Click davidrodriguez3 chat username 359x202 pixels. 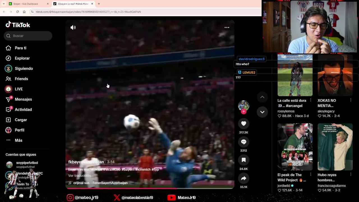click(x=252, y=59)
